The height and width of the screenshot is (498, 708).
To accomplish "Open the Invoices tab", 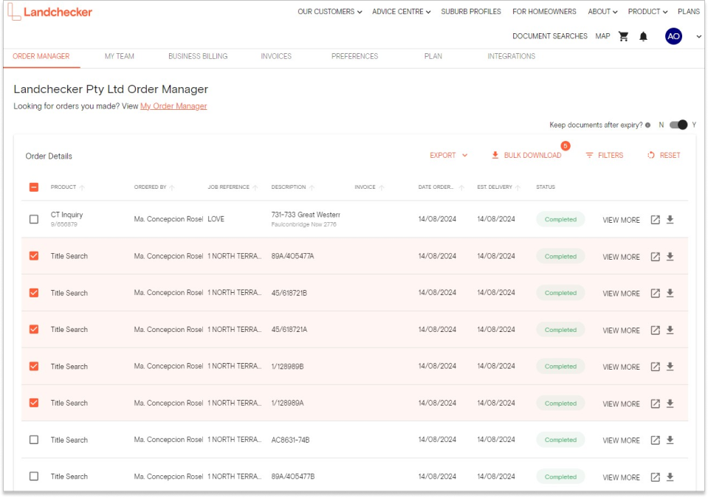I will coord(276,56).
